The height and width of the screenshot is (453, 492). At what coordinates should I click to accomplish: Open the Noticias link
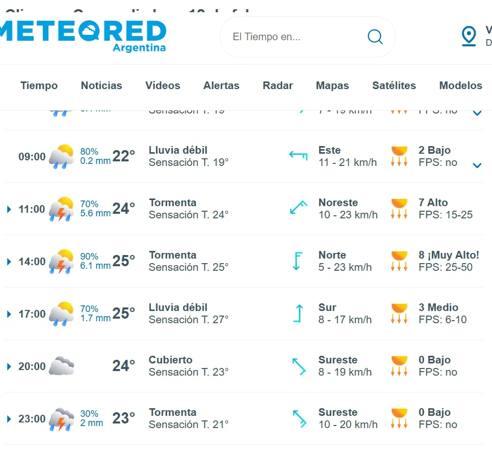tap(101, 86)
